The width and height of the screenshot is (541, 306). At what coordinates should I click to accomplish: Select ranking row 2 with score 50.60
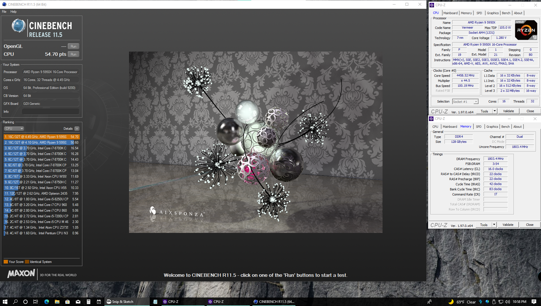click(42, 143)
